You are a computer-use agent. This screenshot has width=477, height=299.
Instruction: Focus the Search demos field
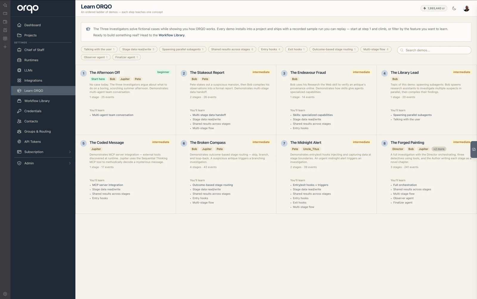click(434, 50)
